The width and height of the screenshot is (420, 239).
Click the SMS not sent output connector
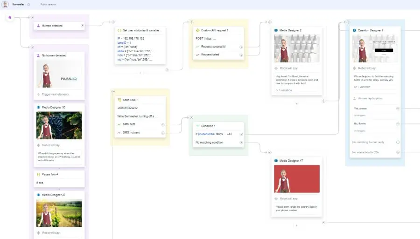(163, 133)
